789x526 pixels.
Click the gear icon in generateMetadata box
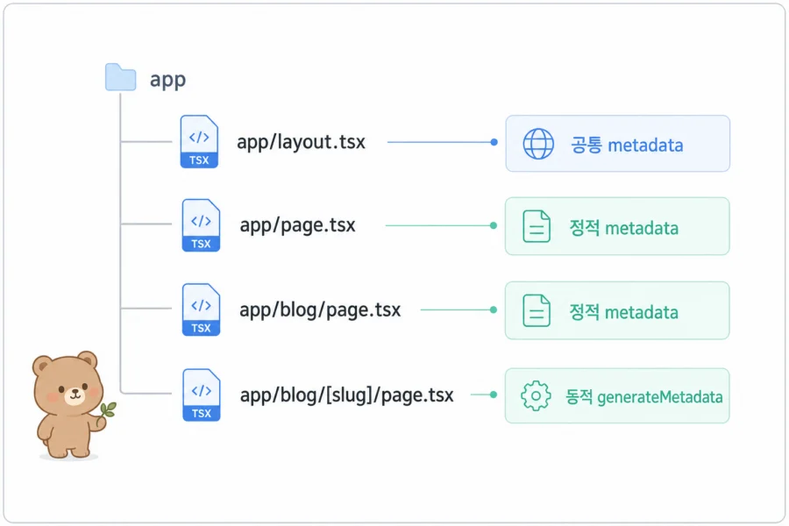(536, 395)
